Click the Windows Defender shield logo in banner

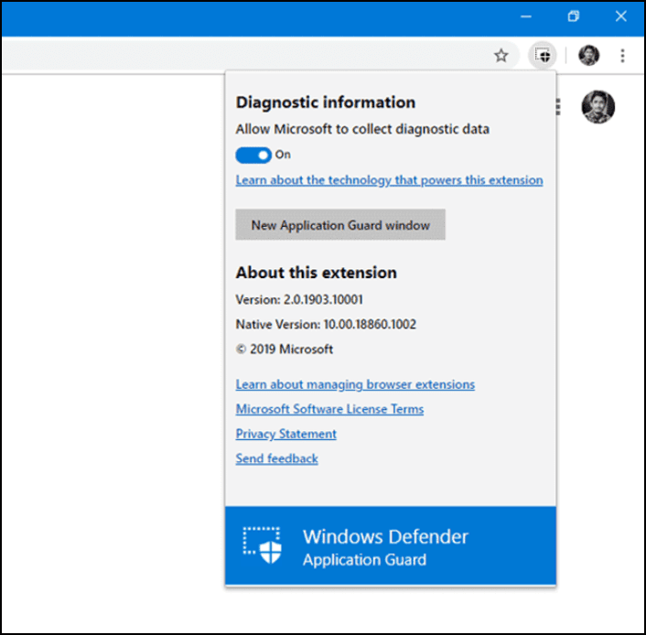pyautogui.click(x=263, y=545)
